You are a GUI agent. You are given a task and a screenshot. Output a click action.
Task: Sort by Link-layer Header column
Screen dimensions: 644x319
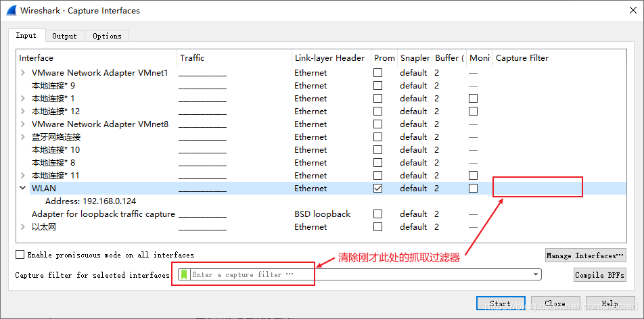coord(331,58)
